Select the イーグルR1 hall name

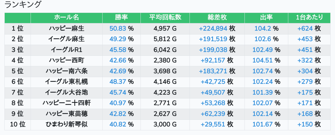(x=66, y=50)
